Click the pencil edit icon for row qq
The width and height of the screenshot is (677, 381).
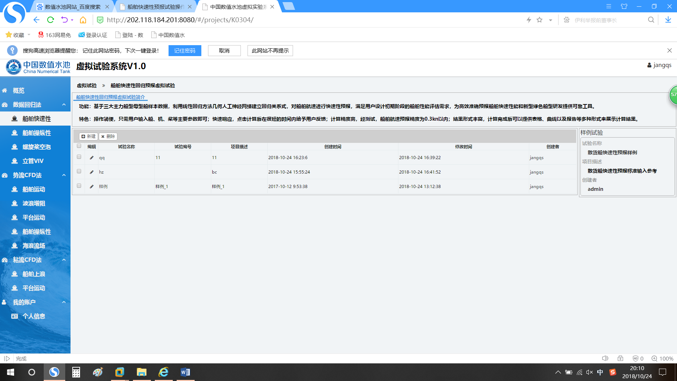92,158
